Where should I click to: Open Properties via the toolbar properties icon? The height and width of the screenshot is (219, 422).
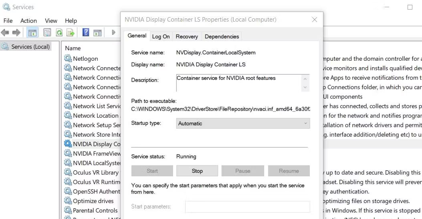(47, 33)
